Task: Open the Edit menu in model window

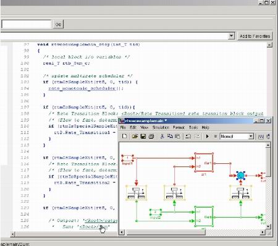Action: (x=133, y=127)
